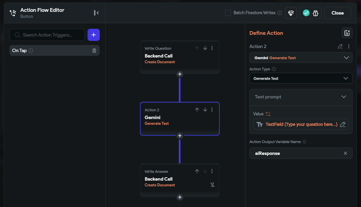Image resolution: width=361 pixels, height=207 pixels.
Task: Clear the aiResponse output variable
Action: [x=345, y=153]
